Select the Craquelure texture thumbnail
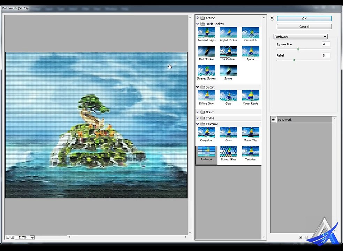The image size is (343, 251). [x=206, y=132]
